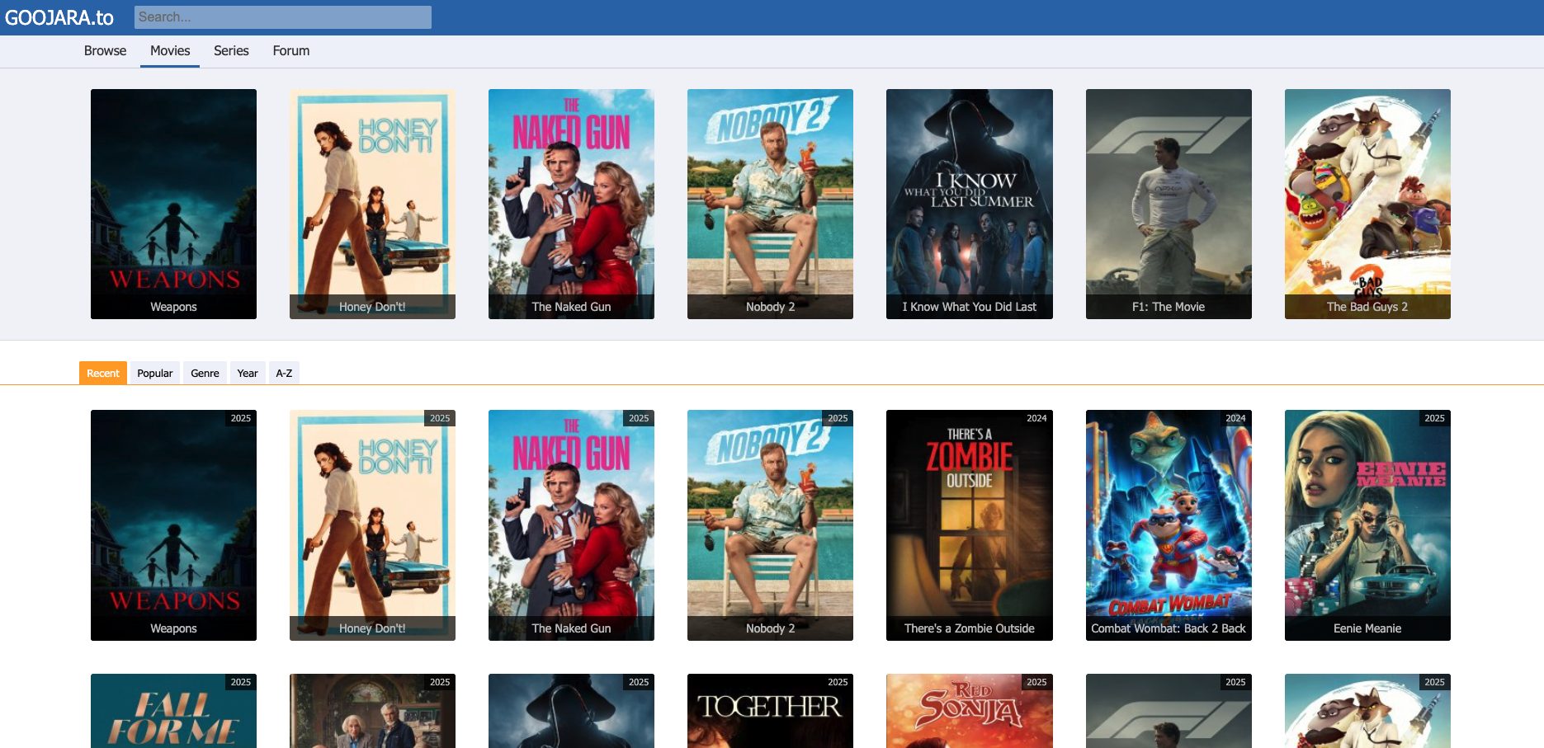Open the Browse menu item
The height and width of the screenshot is (748, 1544).
click(x=105, y=51)
